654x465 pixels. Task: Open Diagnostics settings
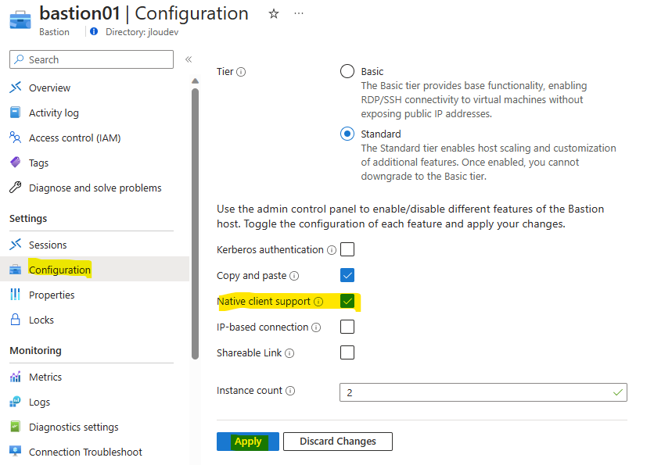pyautogui.click(x=74, y=427)
